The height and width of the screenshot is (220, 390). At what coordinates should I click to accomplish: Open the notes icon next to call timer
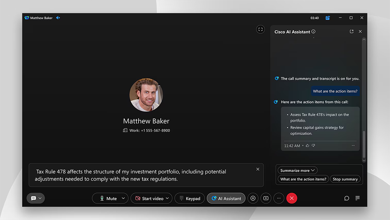[x=328, y=18]
